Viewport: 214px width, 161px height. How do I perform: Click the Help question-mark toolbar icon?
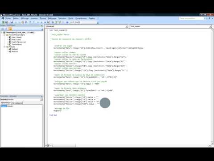[x=67, y=22]
